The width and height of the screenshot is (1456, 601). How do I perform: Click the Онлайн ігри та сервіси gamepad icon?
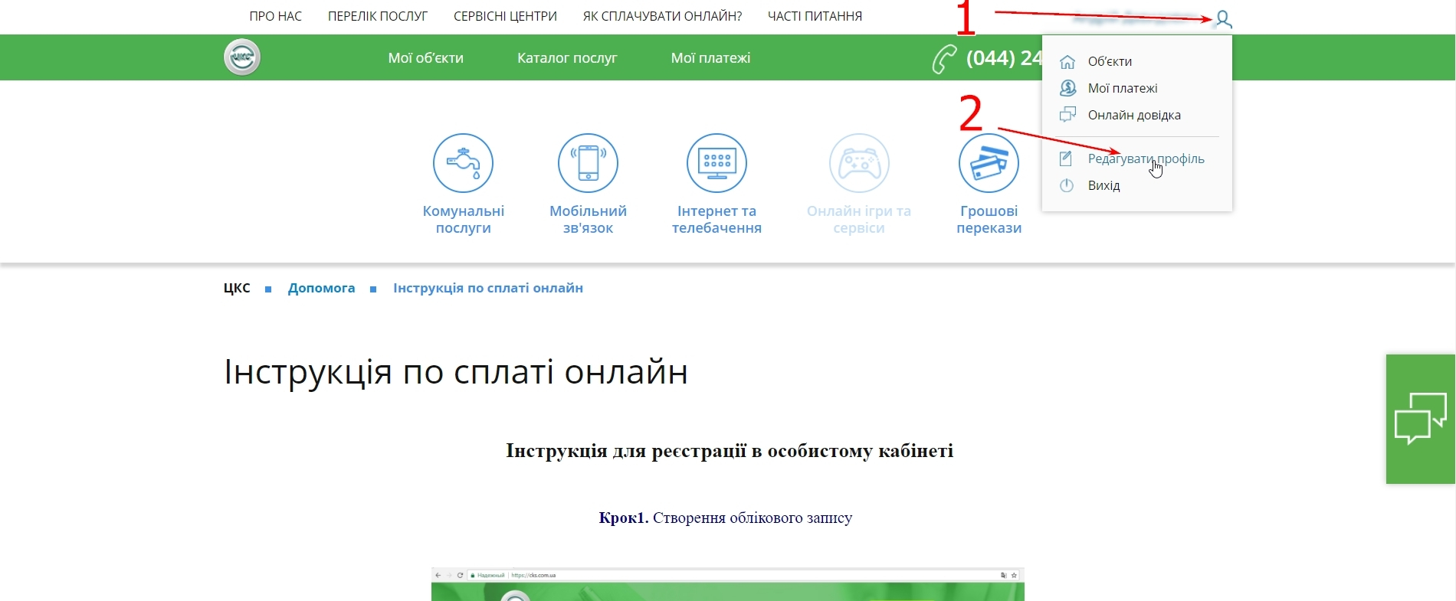[859, 163]
